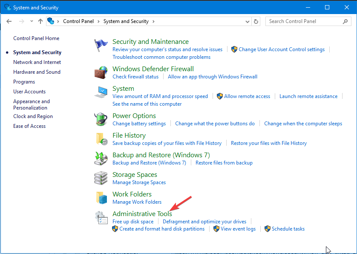Click the Security and Maintenance flag icon
357x254 pixels.
point(101,45)
